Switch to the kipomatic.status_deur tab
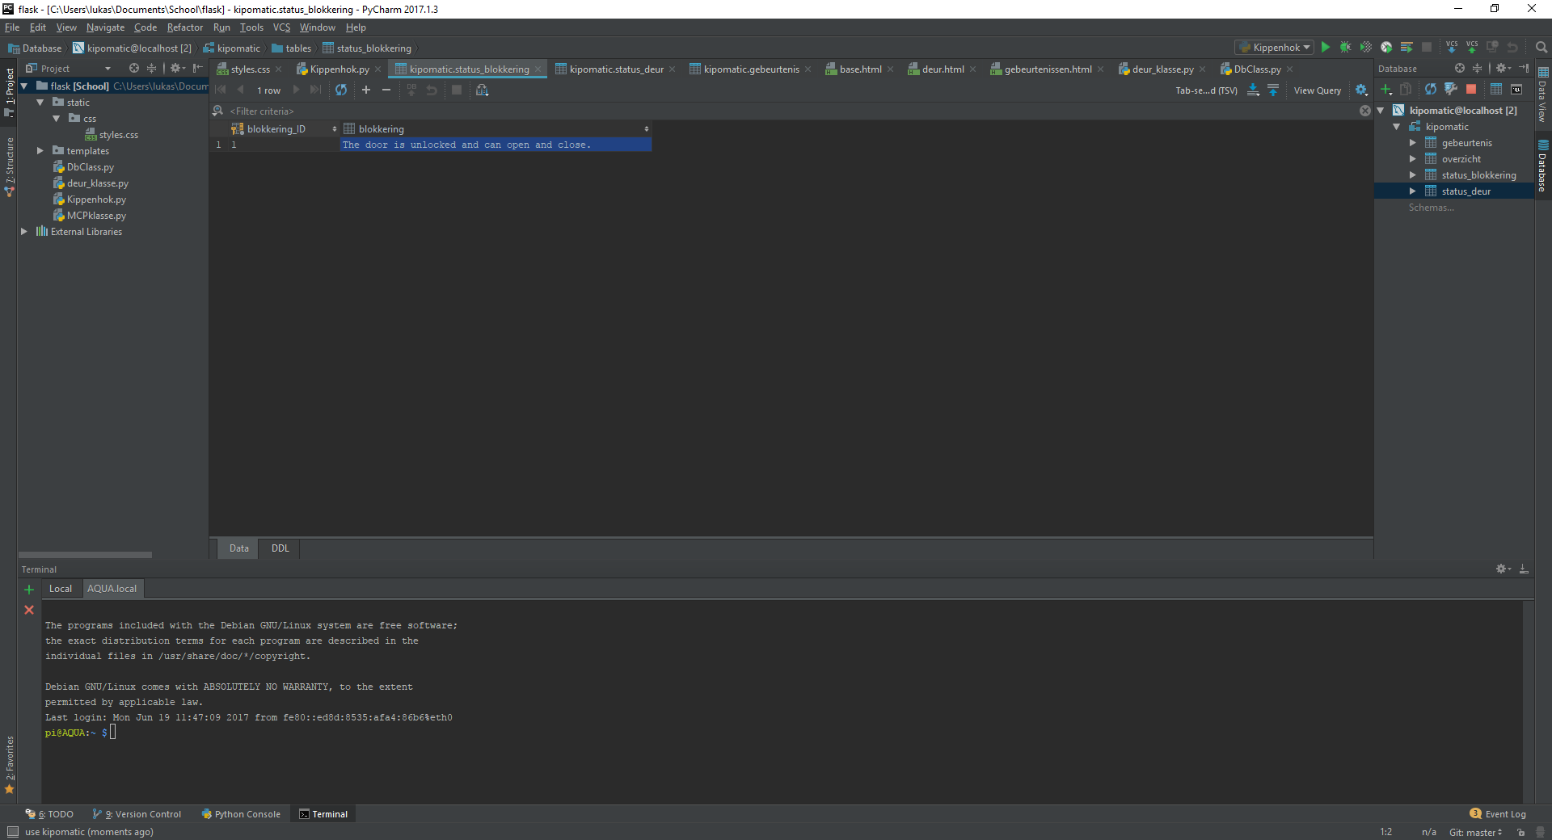 click(x=616, y=69)
